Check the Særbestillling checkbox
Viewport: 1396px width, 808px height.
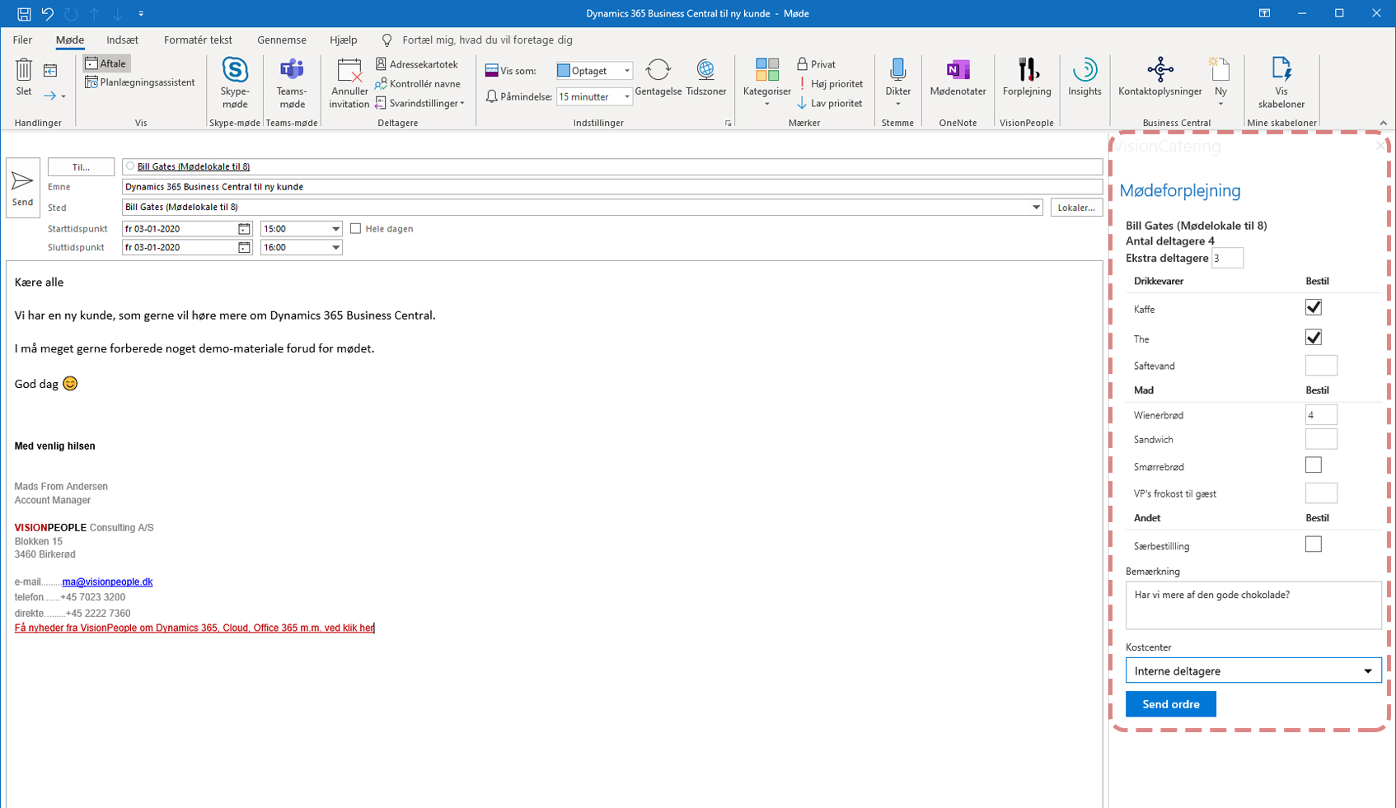[x=1314, y=544]
